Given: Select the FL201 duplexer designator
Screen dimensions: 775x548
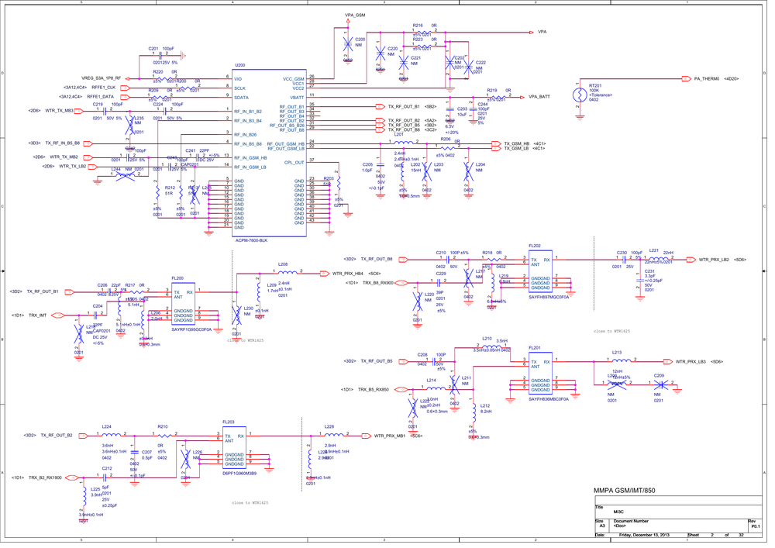Looking at the screenshot, I should click(534, 348).
